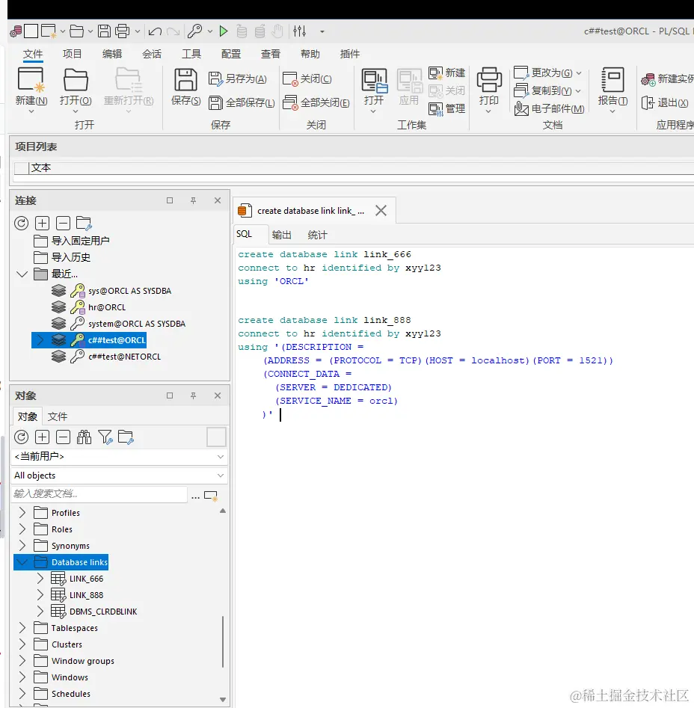This screenshot has width=694, height=708.
Task: Click the quick toolbar Save floppy icon
Action: click(x=104, y=31)
